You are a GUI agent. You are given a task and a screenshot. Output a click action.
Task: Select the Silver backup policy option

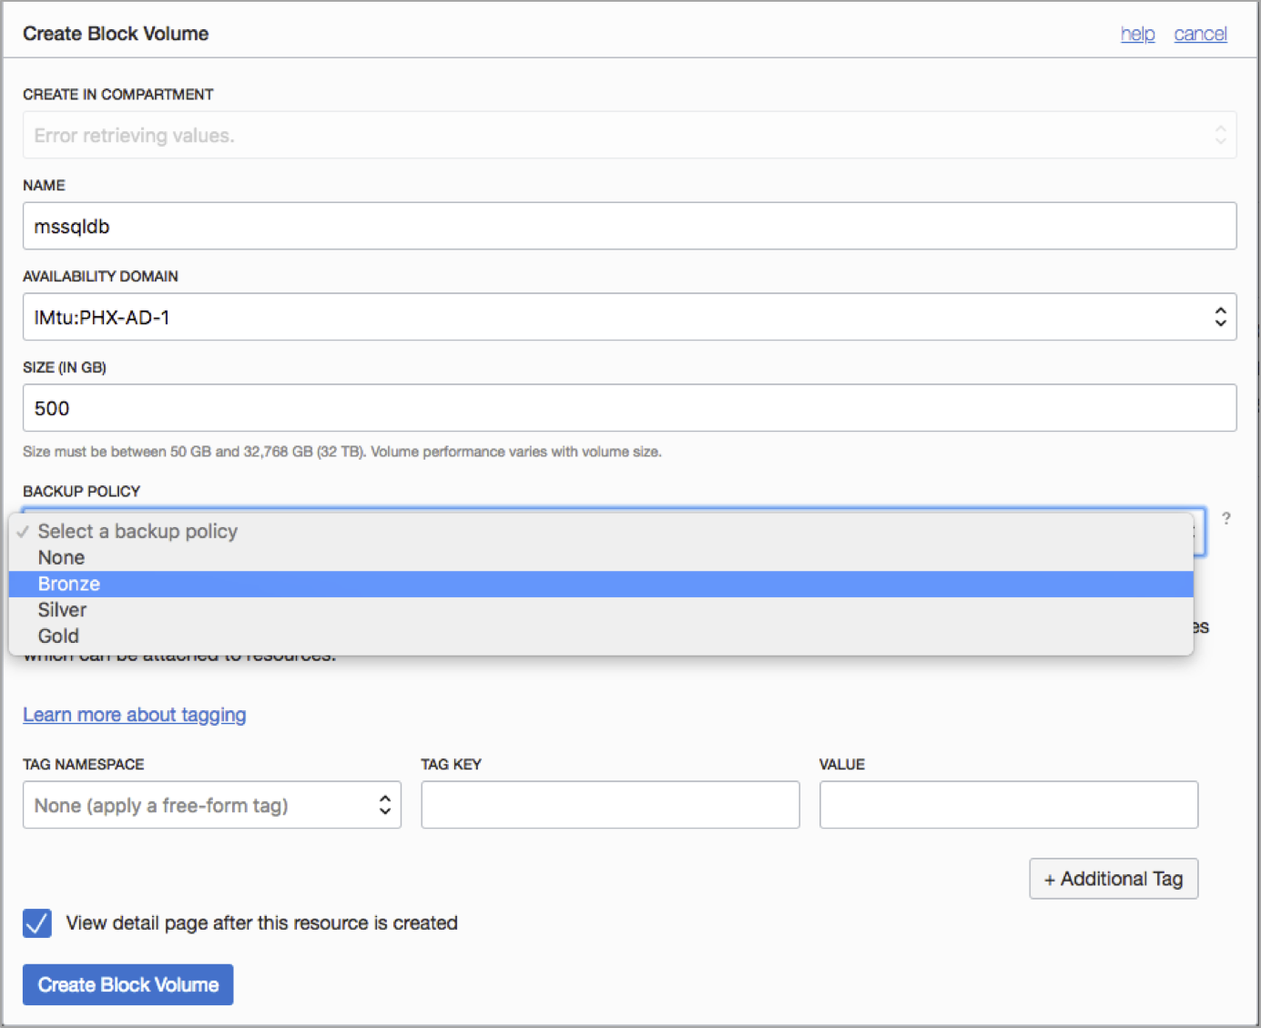[62, 610]
